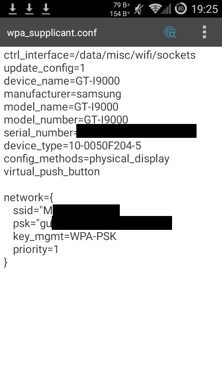Tap the key_mgmt=WPA-PSK line

[x=65, y=236]
